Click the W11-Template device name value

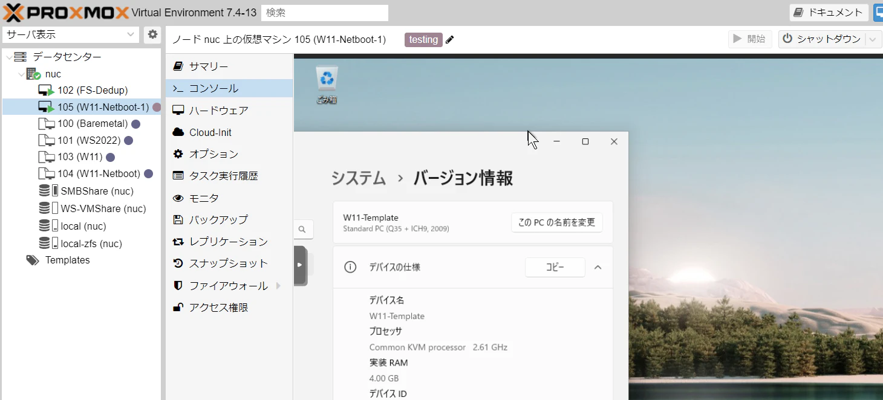click(397, 316)
